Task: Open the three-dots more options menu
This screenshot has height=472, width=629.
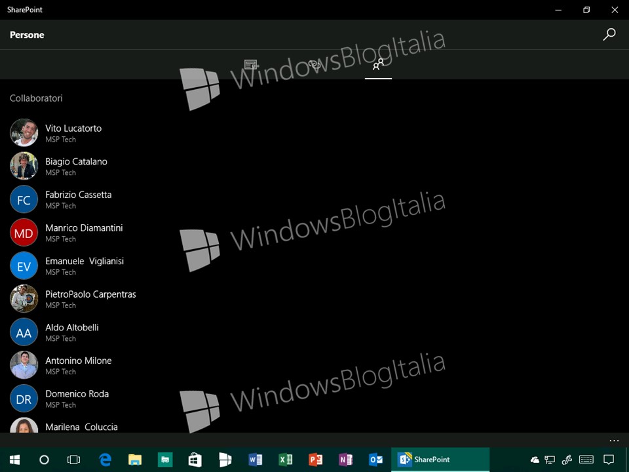Action: pos(614,441)
